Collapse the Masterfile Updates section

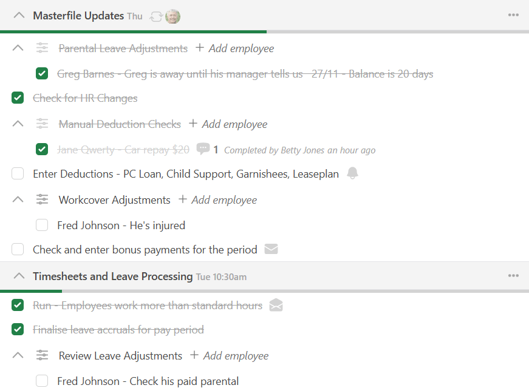coord(18,16)
